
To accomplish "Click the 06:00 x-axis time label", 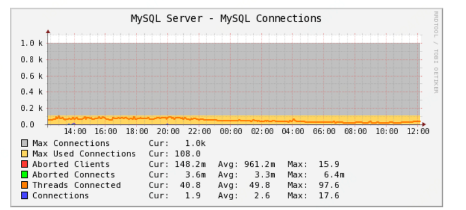I will tap(324, 131).
